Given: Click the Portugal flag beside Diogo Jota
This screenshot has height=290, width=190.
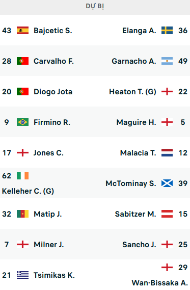Looking at the screenshot, I should coord(22,92).
